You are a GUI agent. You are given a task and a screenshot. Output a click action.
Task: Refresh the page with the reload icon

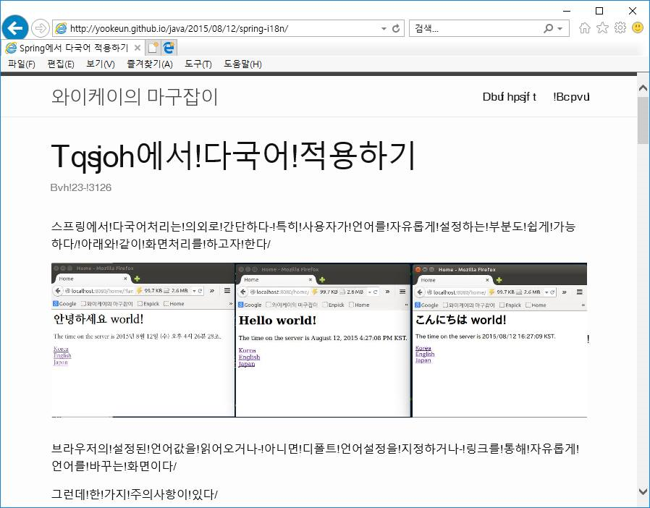coord(396,29)
